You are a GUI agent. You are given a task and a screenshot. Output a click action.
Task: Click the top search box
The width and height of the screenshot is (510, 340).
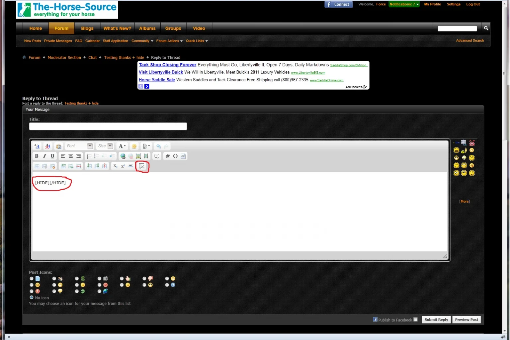tap(457, 29)
